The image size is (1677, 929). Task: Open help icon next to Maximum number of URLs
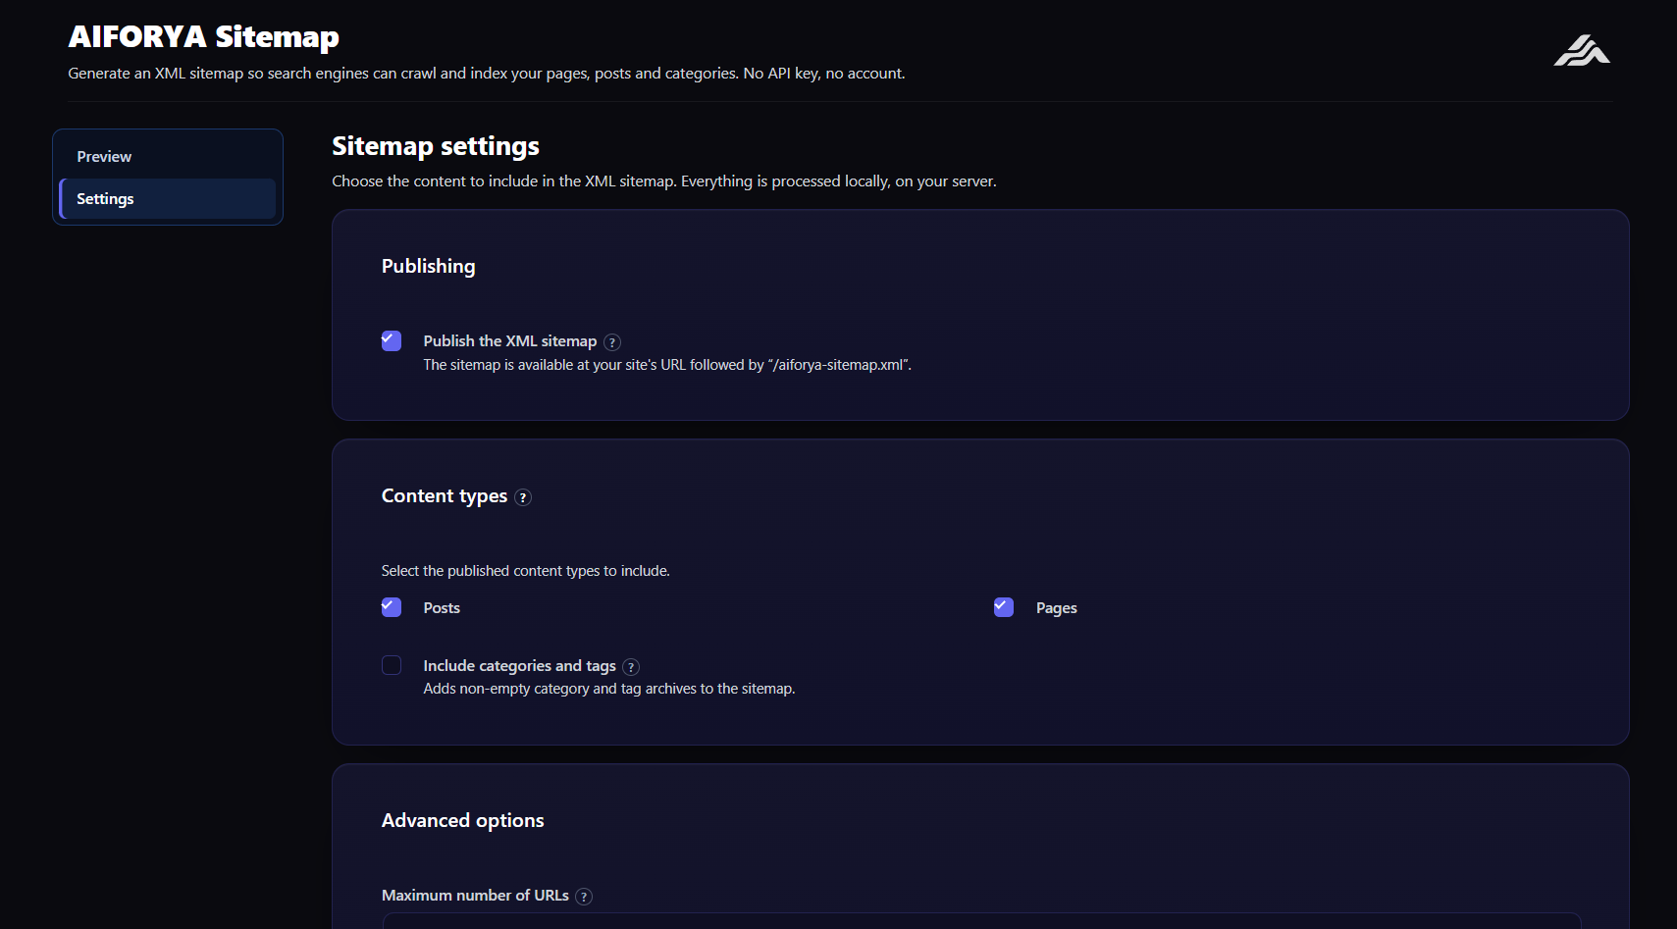584,897
